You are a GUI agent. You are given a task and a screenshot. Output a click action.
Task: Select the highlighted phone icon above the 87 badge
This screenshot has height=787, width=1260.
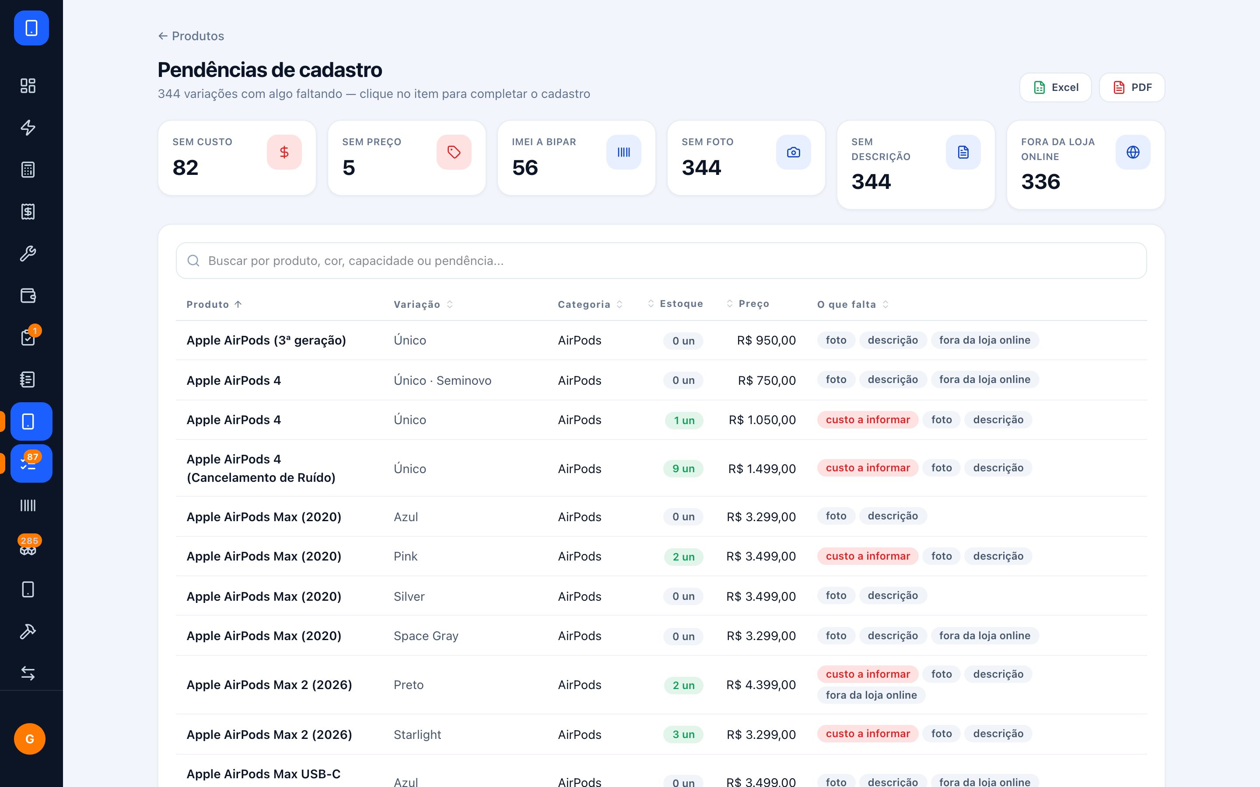[31, 421]
